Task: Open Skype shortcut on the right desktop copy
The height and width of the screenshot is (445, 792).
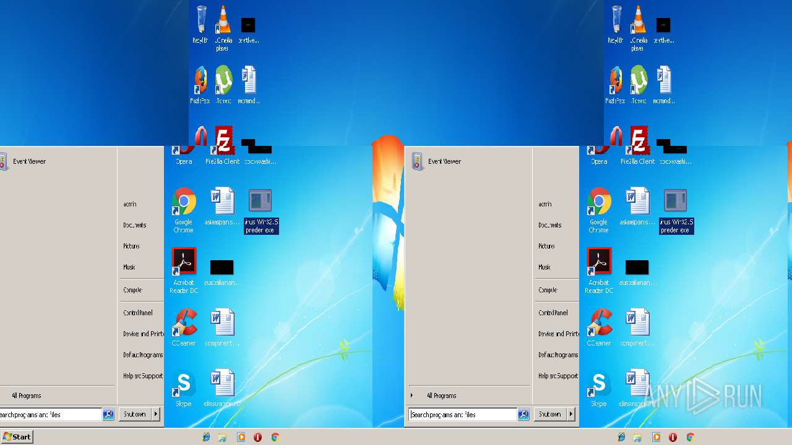Action: point(599,388)
